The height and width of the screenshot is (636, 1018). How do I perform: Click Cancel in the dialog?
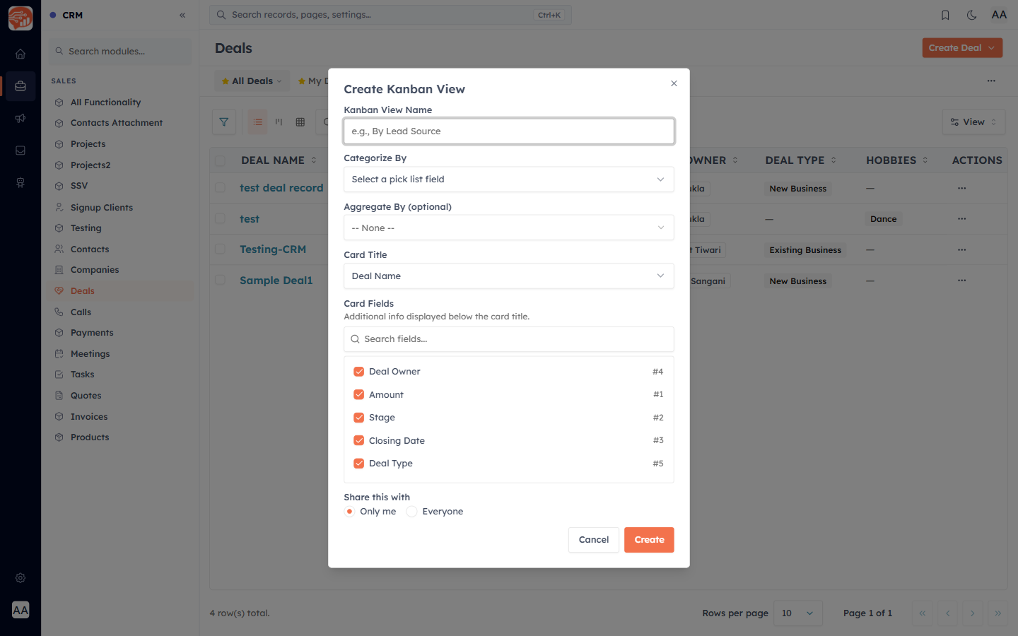594,540
